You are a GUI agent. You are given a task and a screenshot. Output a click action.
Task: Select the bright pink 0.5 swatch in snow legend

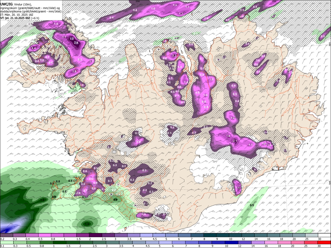tap(44, 235)
